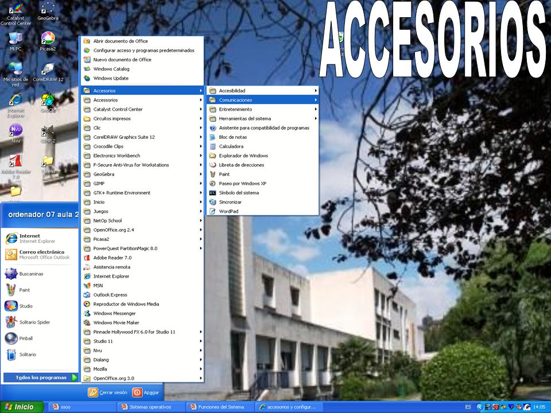
Task: Select the Mi PC desktop icon
Action: [15, 41]
